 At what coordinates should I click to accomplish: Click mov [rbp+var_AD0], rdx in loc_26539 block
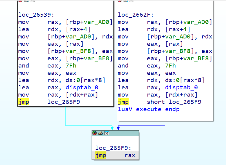pos(66,37)
